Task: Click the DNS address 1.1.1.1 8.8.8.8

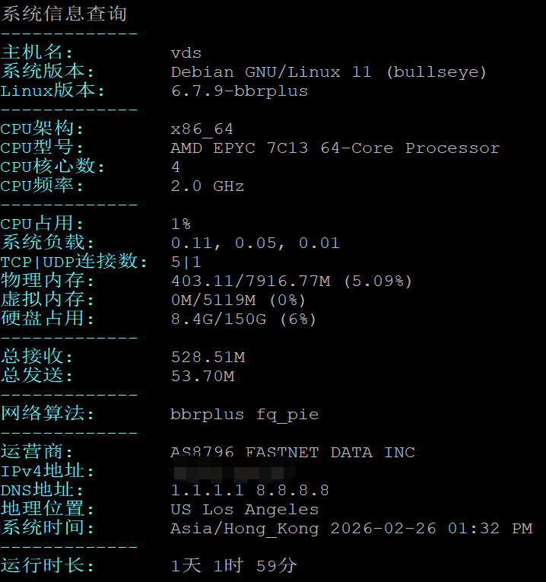Action: coord(249,490)
